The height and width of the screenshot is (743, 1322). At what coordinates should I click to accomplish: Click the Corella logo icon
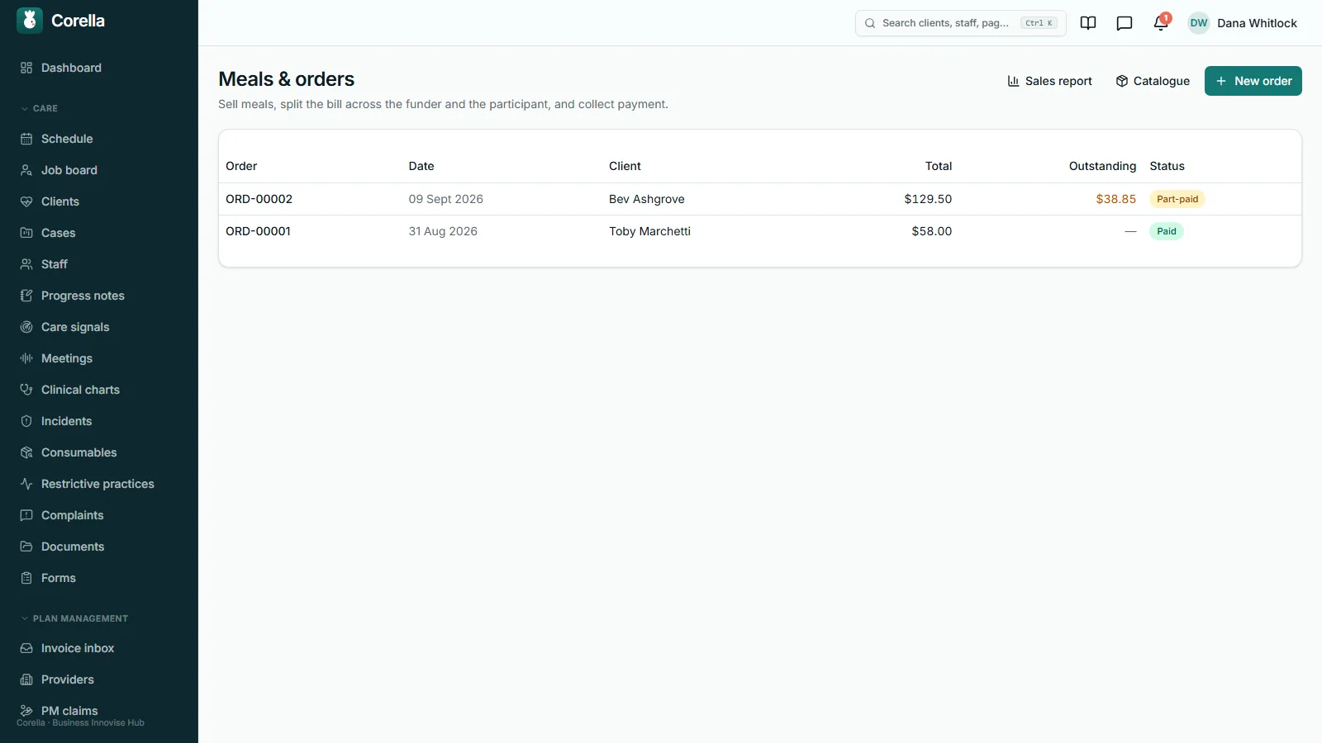[x=30, y=21]
